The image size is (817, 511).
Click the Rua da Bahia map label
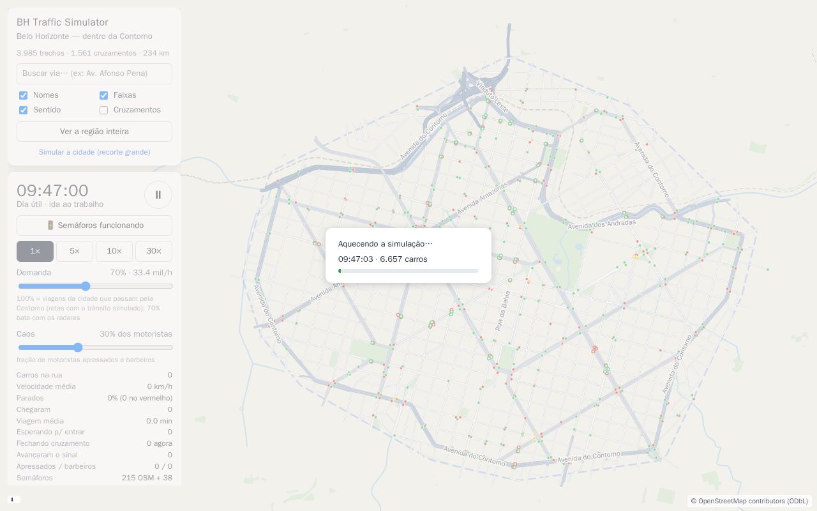point(502,311)
